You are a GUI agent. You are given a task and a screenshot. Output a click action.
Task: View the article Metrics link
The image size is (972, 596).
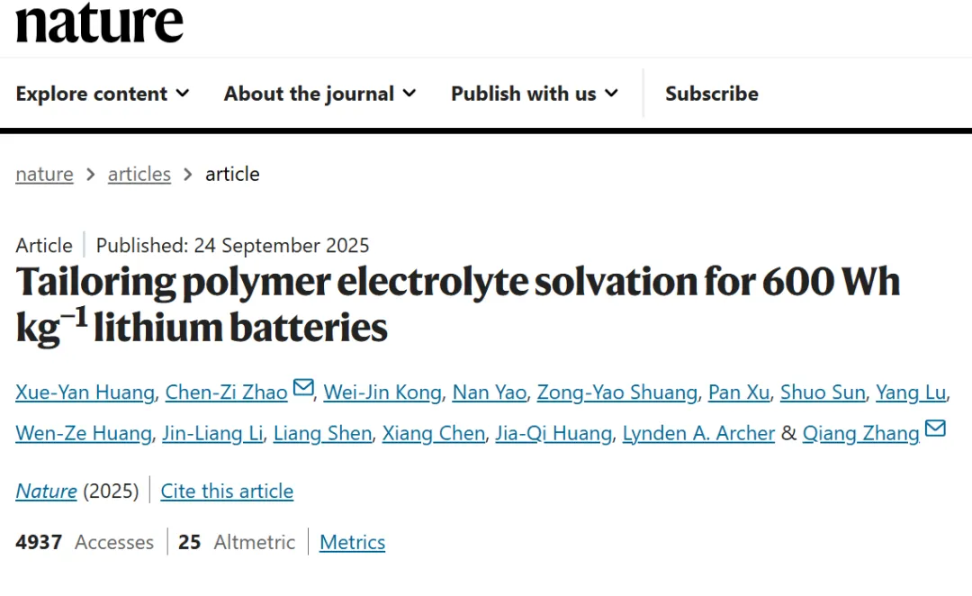coord(352,542)
